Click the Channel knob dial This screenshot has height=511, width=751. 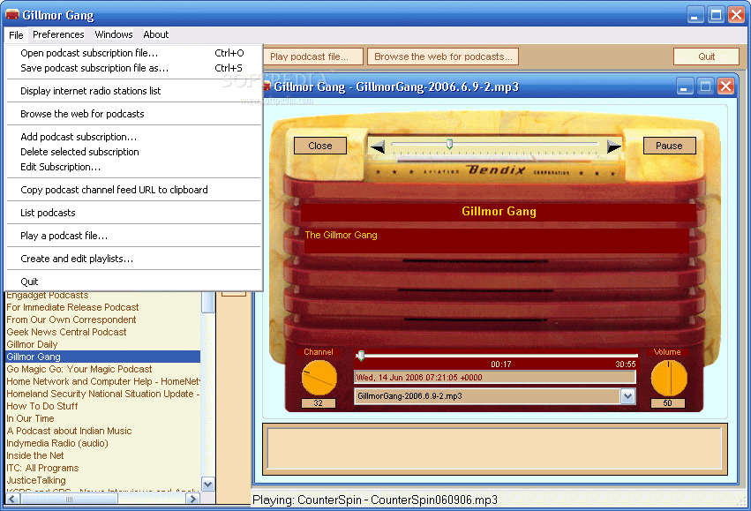click(x=319, y=378)
